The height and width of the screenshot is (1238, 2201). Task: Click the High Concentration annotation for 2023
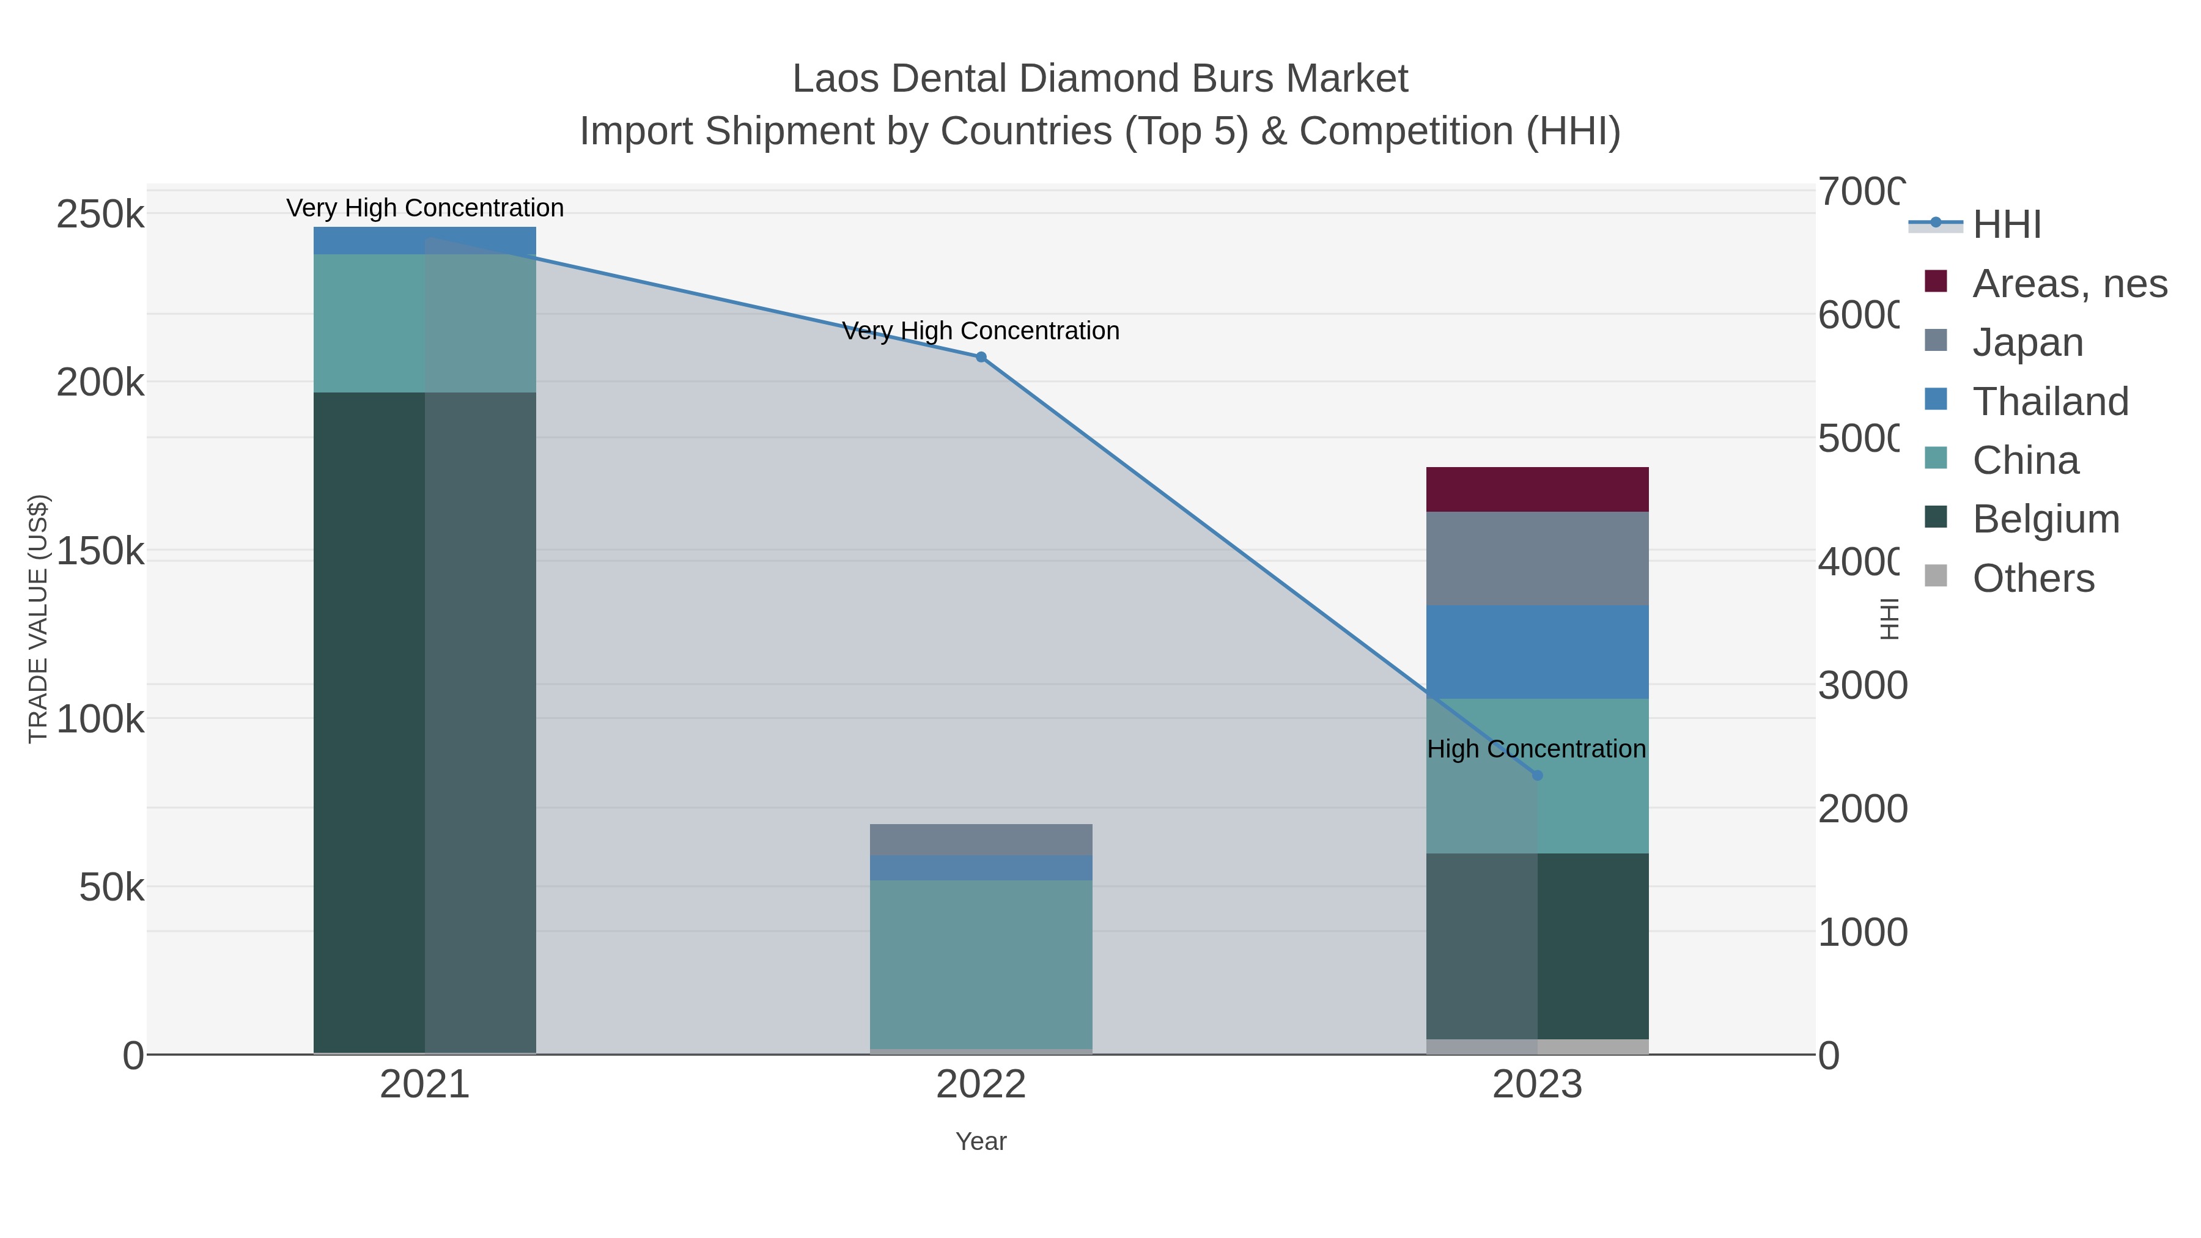click(x=1537, y=750)
